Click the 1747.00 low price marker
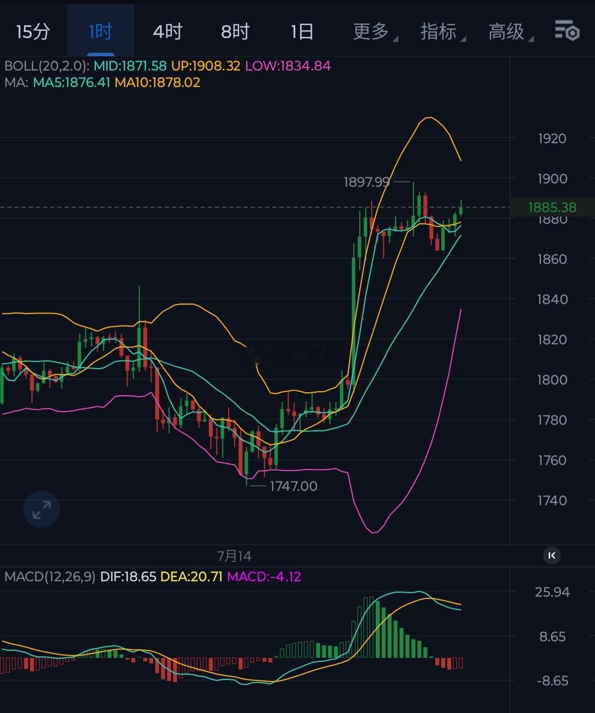This screenshot has height=713, width=595. [x=293, y=486]
